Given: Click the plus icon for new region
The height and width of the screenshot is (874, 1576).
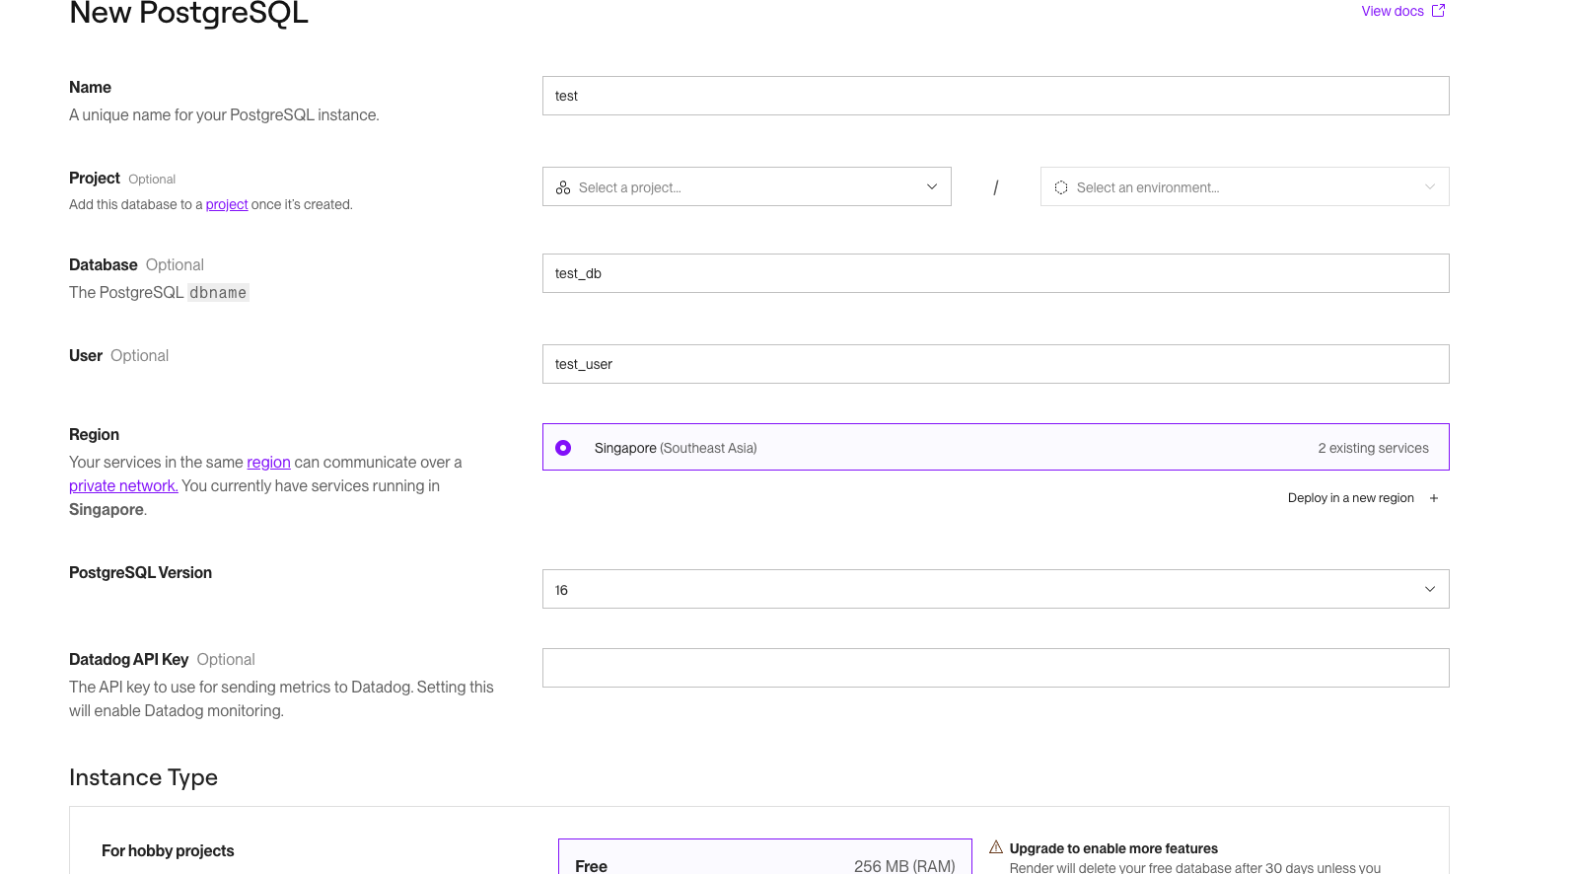Looking at the screenshot, I should 1434,498.
